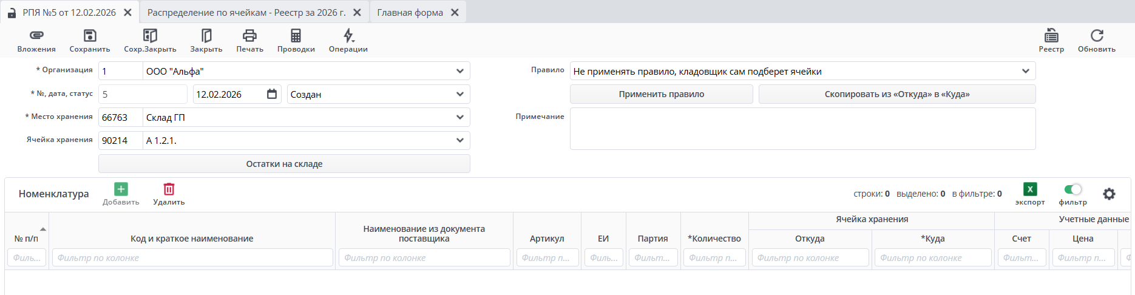Open the date picker calendar icon
Image resolution: width=1135 pixels, height=295 pixels.
[x=272, y=94]
